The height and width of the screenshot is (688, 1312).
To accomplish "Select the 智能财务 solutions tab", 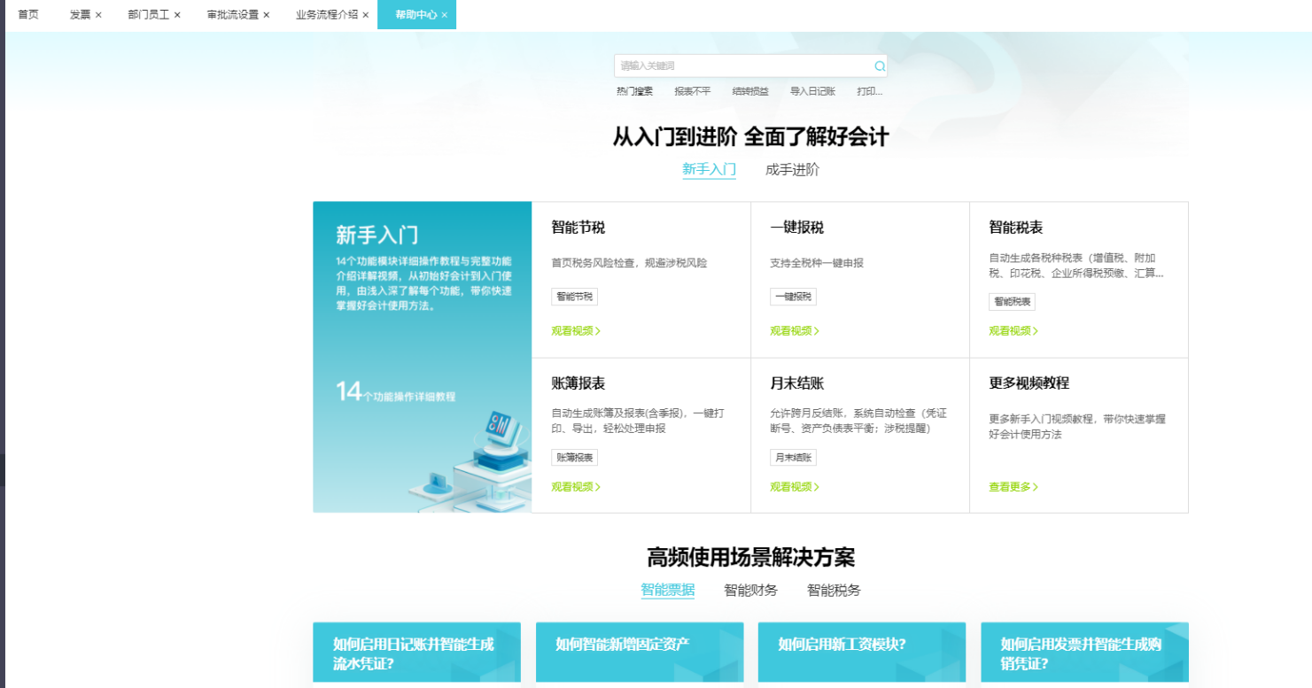I will pos(750,591).
